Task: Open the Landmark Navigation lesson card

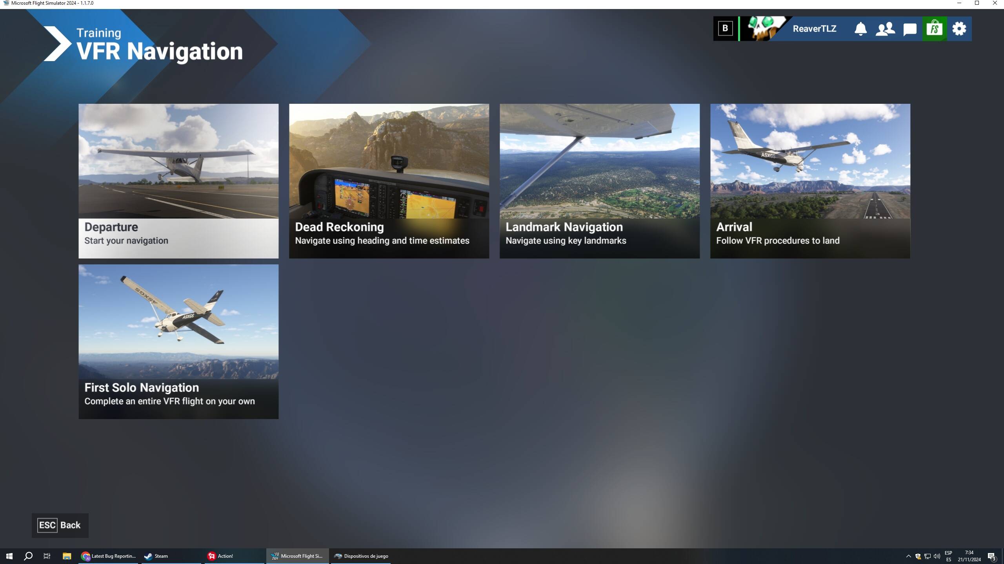Action: [600, 181]
